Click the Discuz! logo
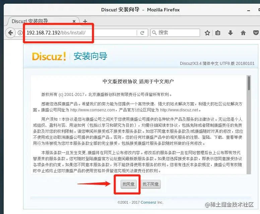The height and width of the screenshot is (214, 260). point(49,56)
